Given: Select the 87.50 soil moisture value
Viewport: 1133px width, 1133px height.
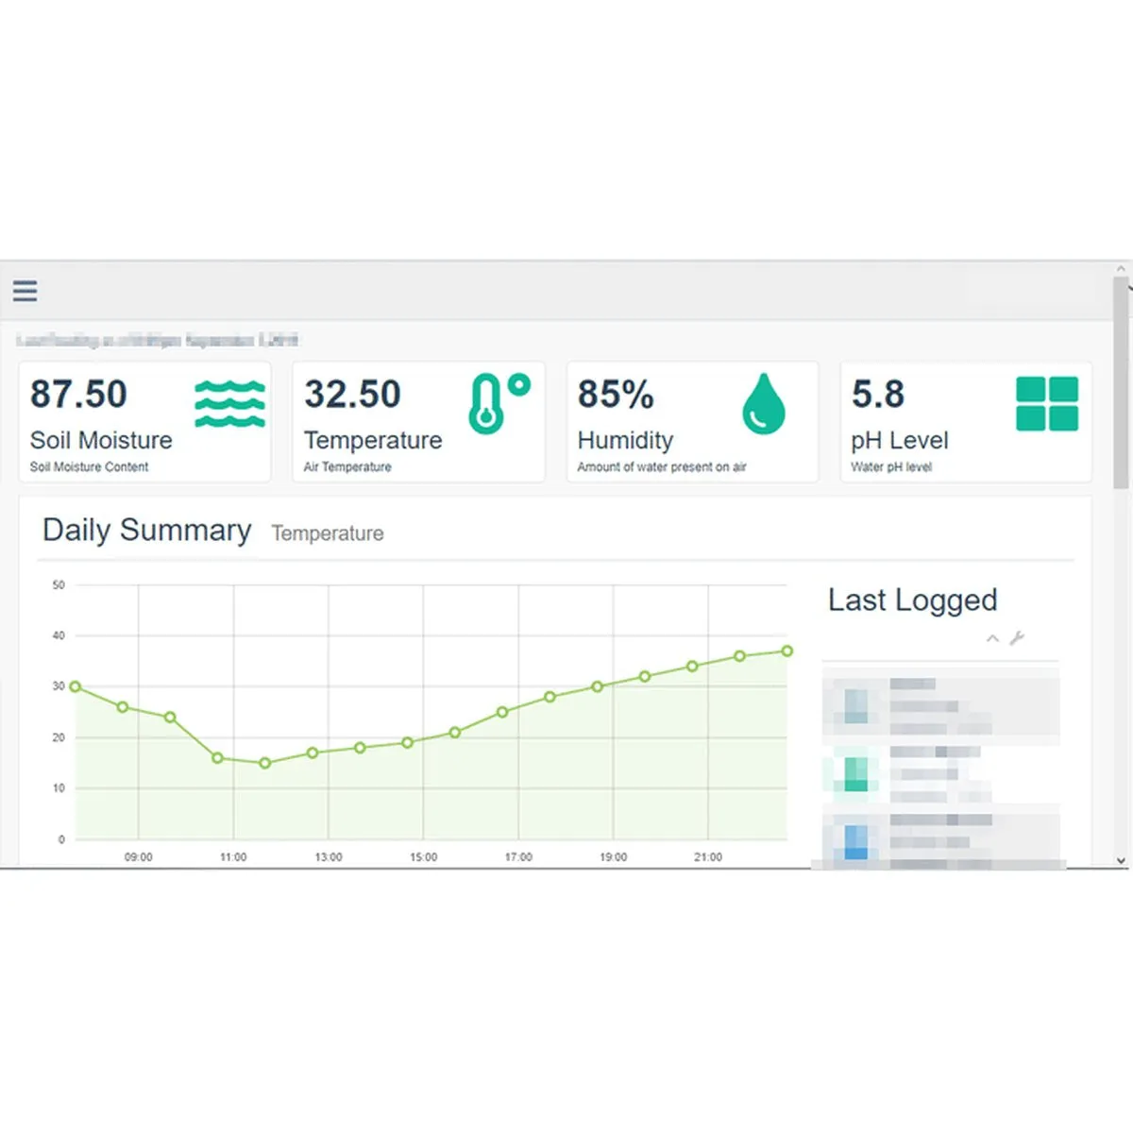Looking at the screenshot, I should click(x=78, y=394).
